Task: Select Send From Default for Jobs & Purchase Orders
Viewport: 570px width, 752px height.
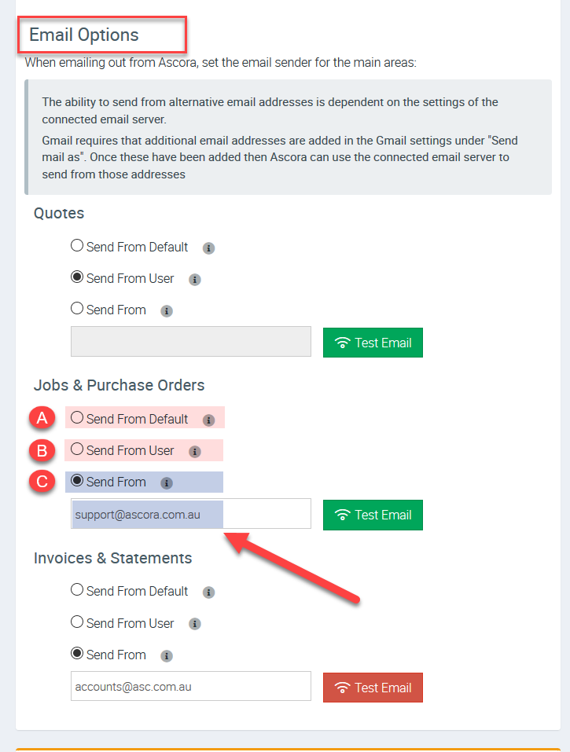Action: pyautogui.click(x=77, y=418)
